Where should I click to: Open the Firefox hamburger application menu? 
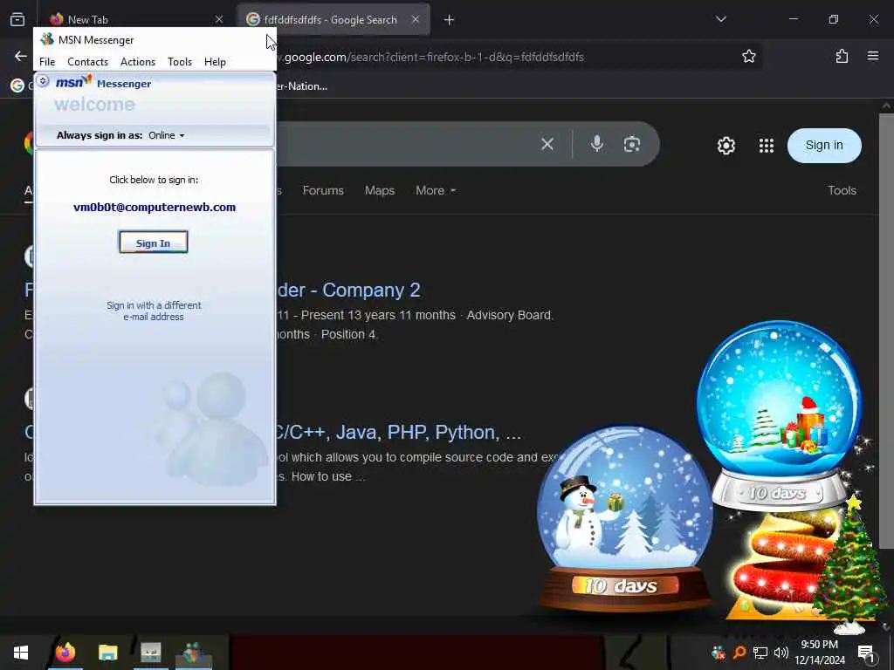click(873, 56)
